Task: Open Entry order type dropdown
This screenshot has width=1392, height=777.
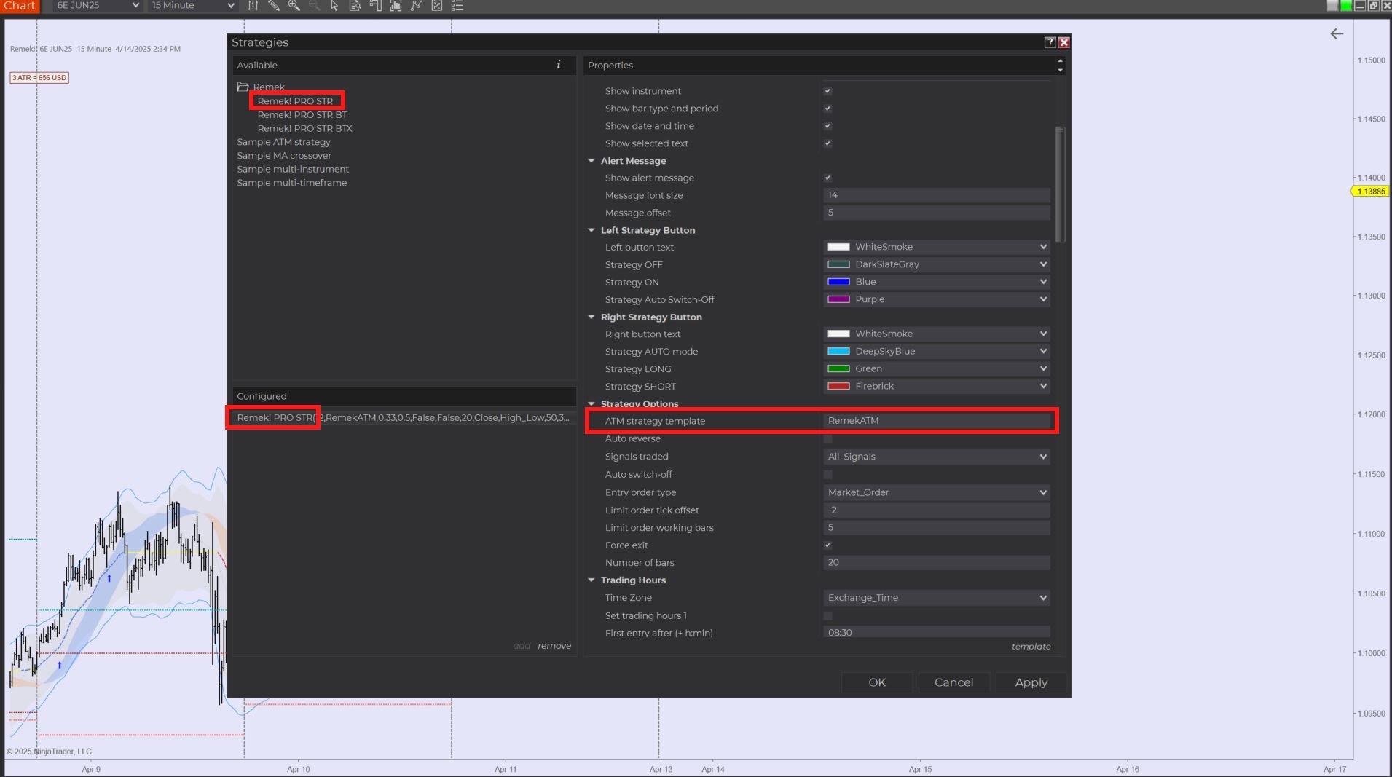Action: click(937, 492)
